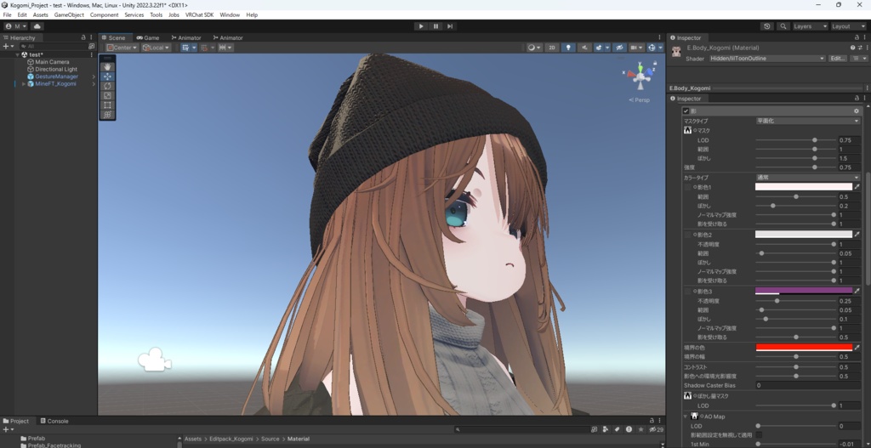
Task: Open shadow section gear settings
Action: click(x=856, y=111)
